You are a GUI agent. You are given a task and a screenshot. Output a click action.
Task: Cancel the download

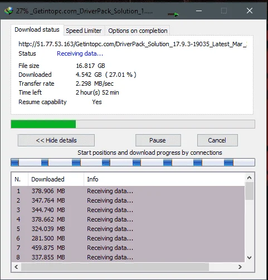[x=217, y=140]
